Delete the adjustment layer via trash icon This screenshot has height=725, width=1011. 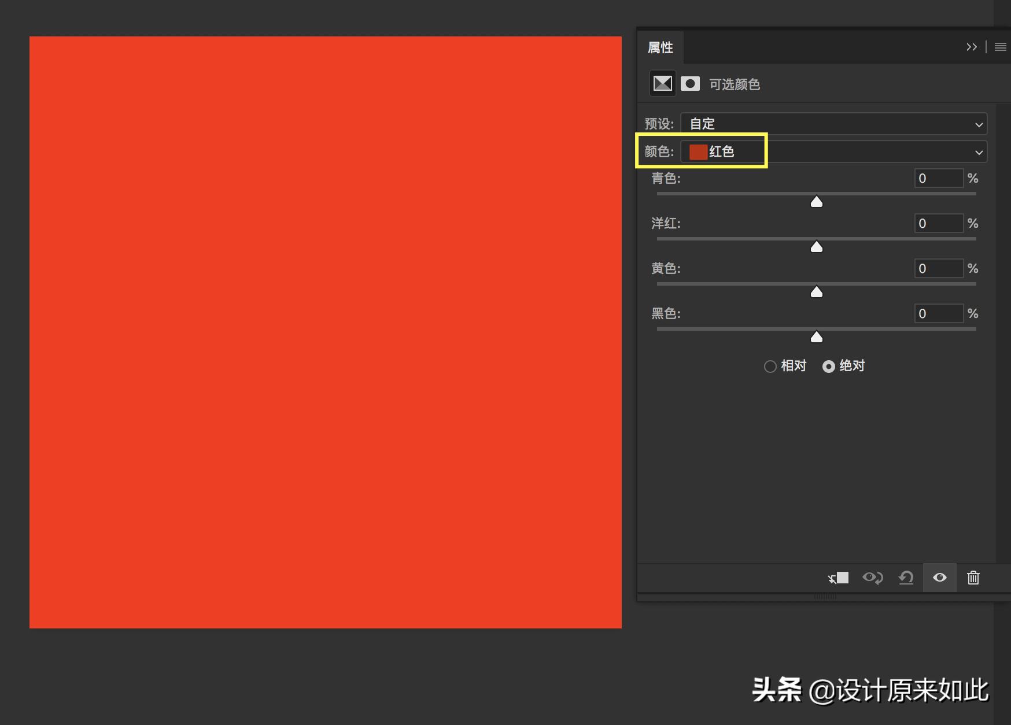pos(973,578)
